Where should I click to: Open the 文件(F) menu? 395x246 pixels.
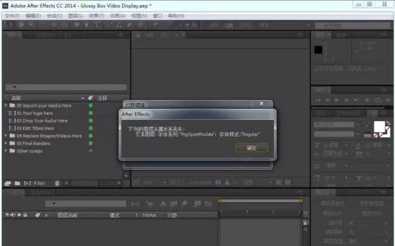[x=12, y=16]
